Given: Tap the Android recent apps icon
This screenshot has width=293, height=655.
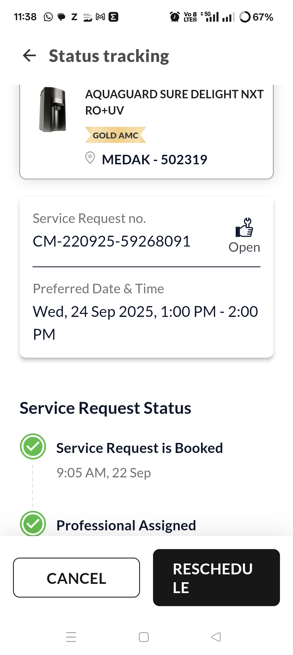Looking at the screenshot, I should [71, 637].
